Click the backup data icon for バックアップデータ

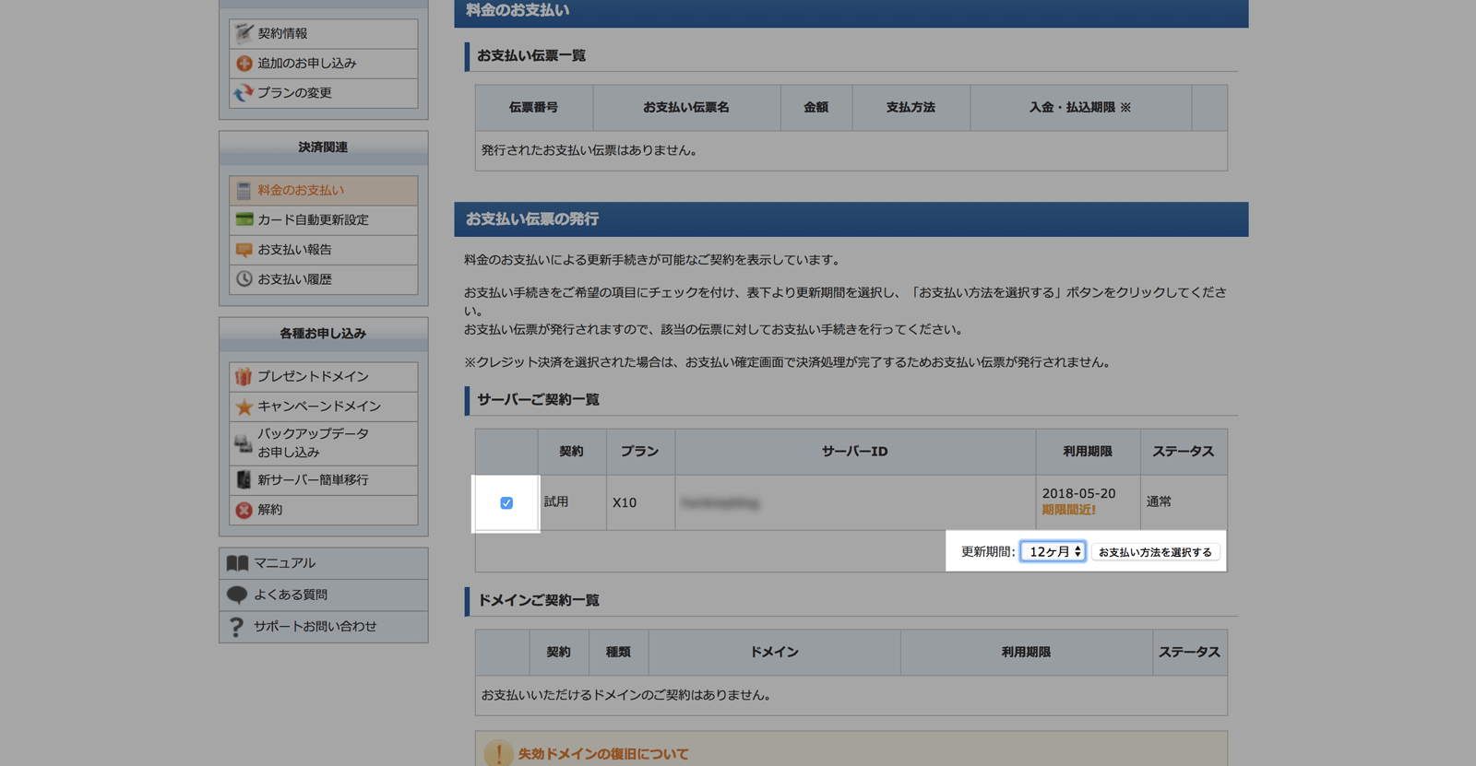(244, 443)
